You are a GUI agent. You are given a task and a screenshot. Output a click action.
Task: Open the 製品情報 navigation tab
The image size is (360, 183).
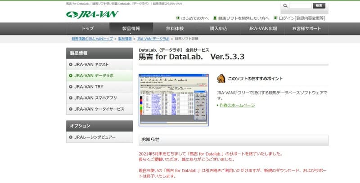point(131,28)
